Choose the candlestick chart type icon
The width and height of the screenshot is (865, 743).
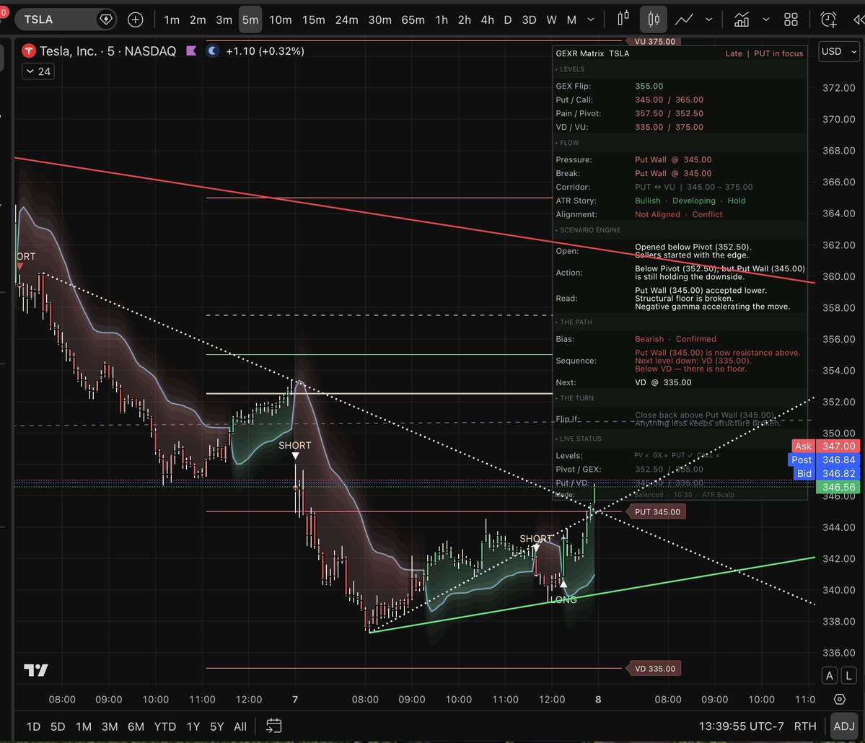[623, 19]
